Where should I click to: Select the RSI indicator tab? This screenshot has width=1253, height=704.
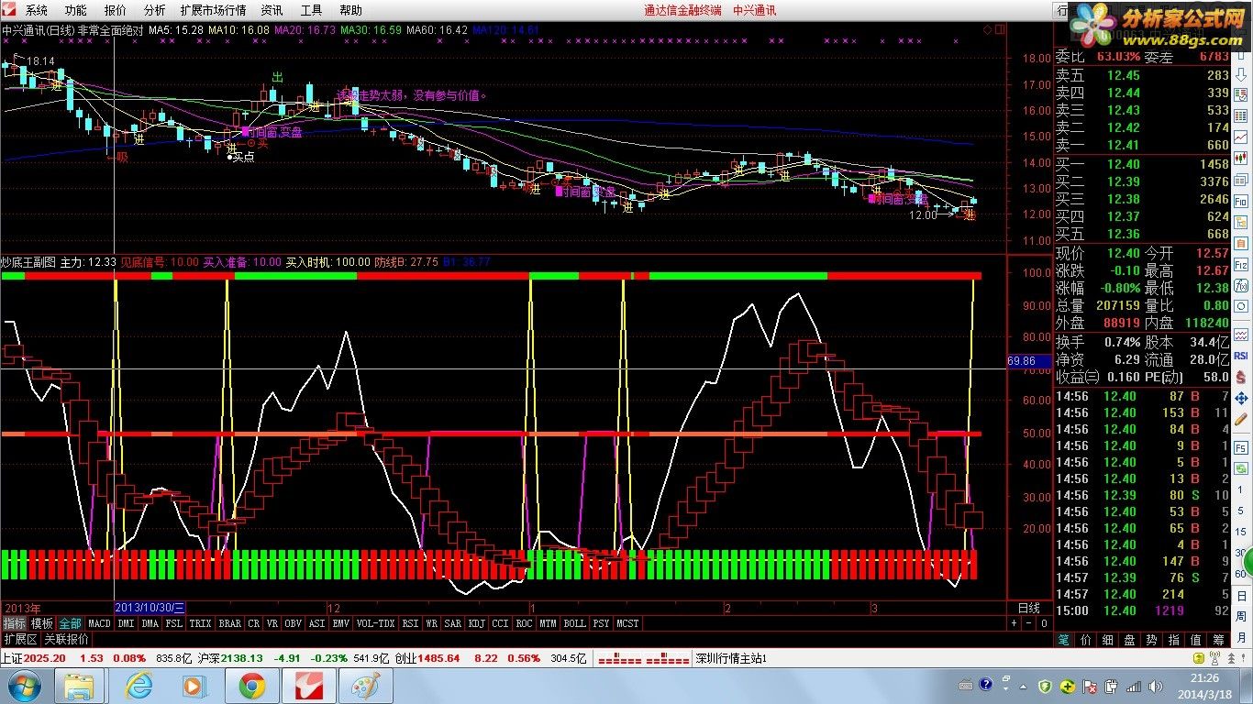coord(410,623)
